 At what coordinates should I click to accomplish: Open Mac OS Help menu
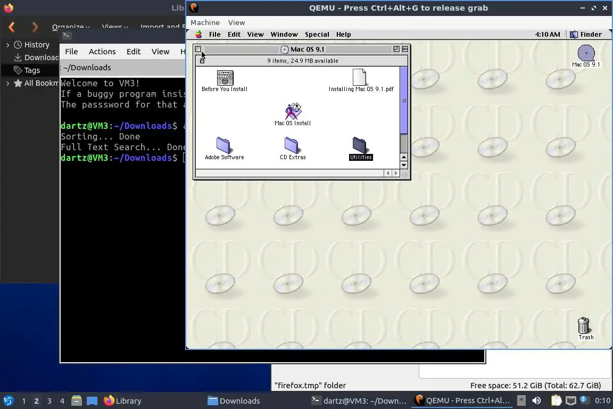[x=344, y=35]
